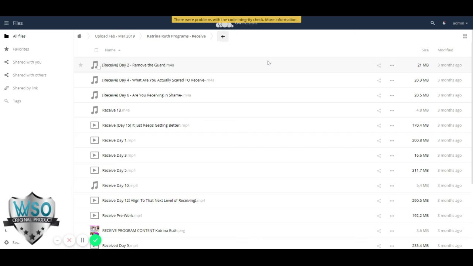Open Upload Feb - Mar 2019 breadcrumb
Screen dimensions: 473x266
115,36
